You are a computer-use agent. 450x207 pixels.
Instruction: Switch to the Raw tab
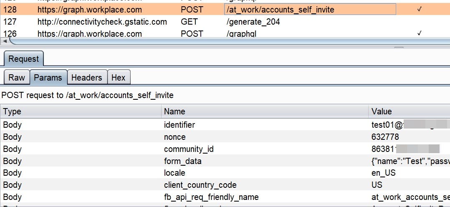(17, 78)
